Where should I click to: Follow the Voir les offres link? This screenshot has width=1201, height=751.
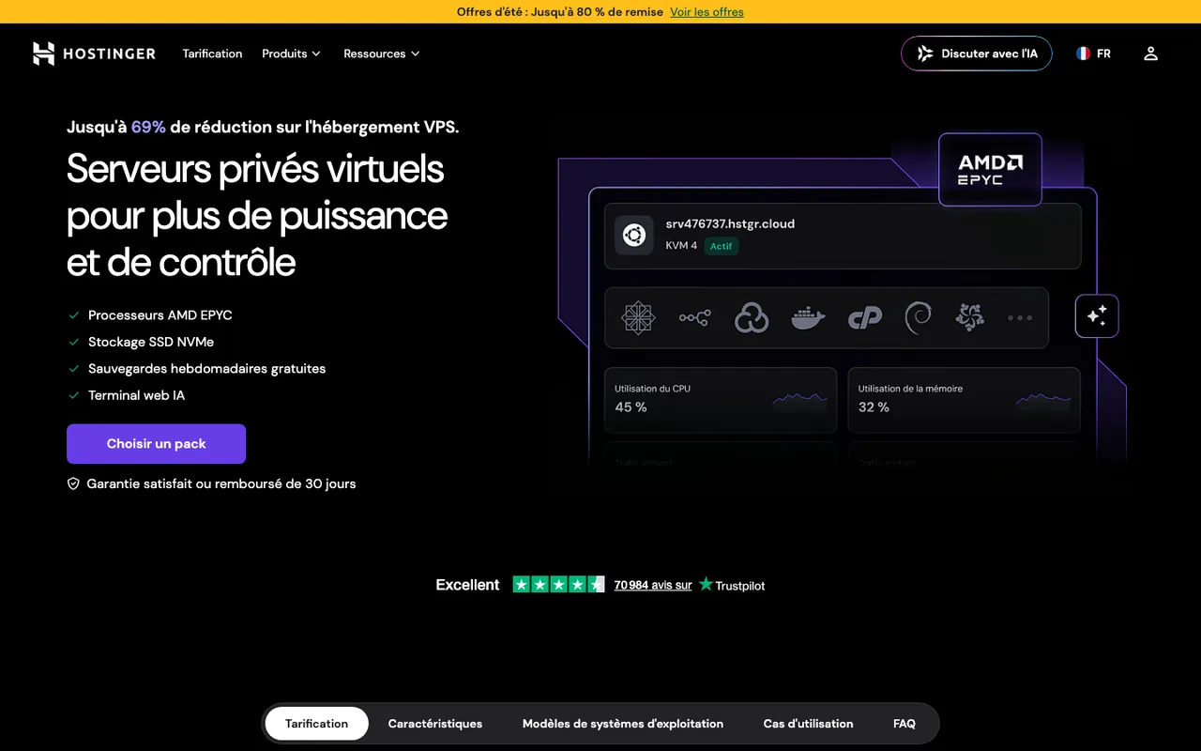tap(707, 12)
